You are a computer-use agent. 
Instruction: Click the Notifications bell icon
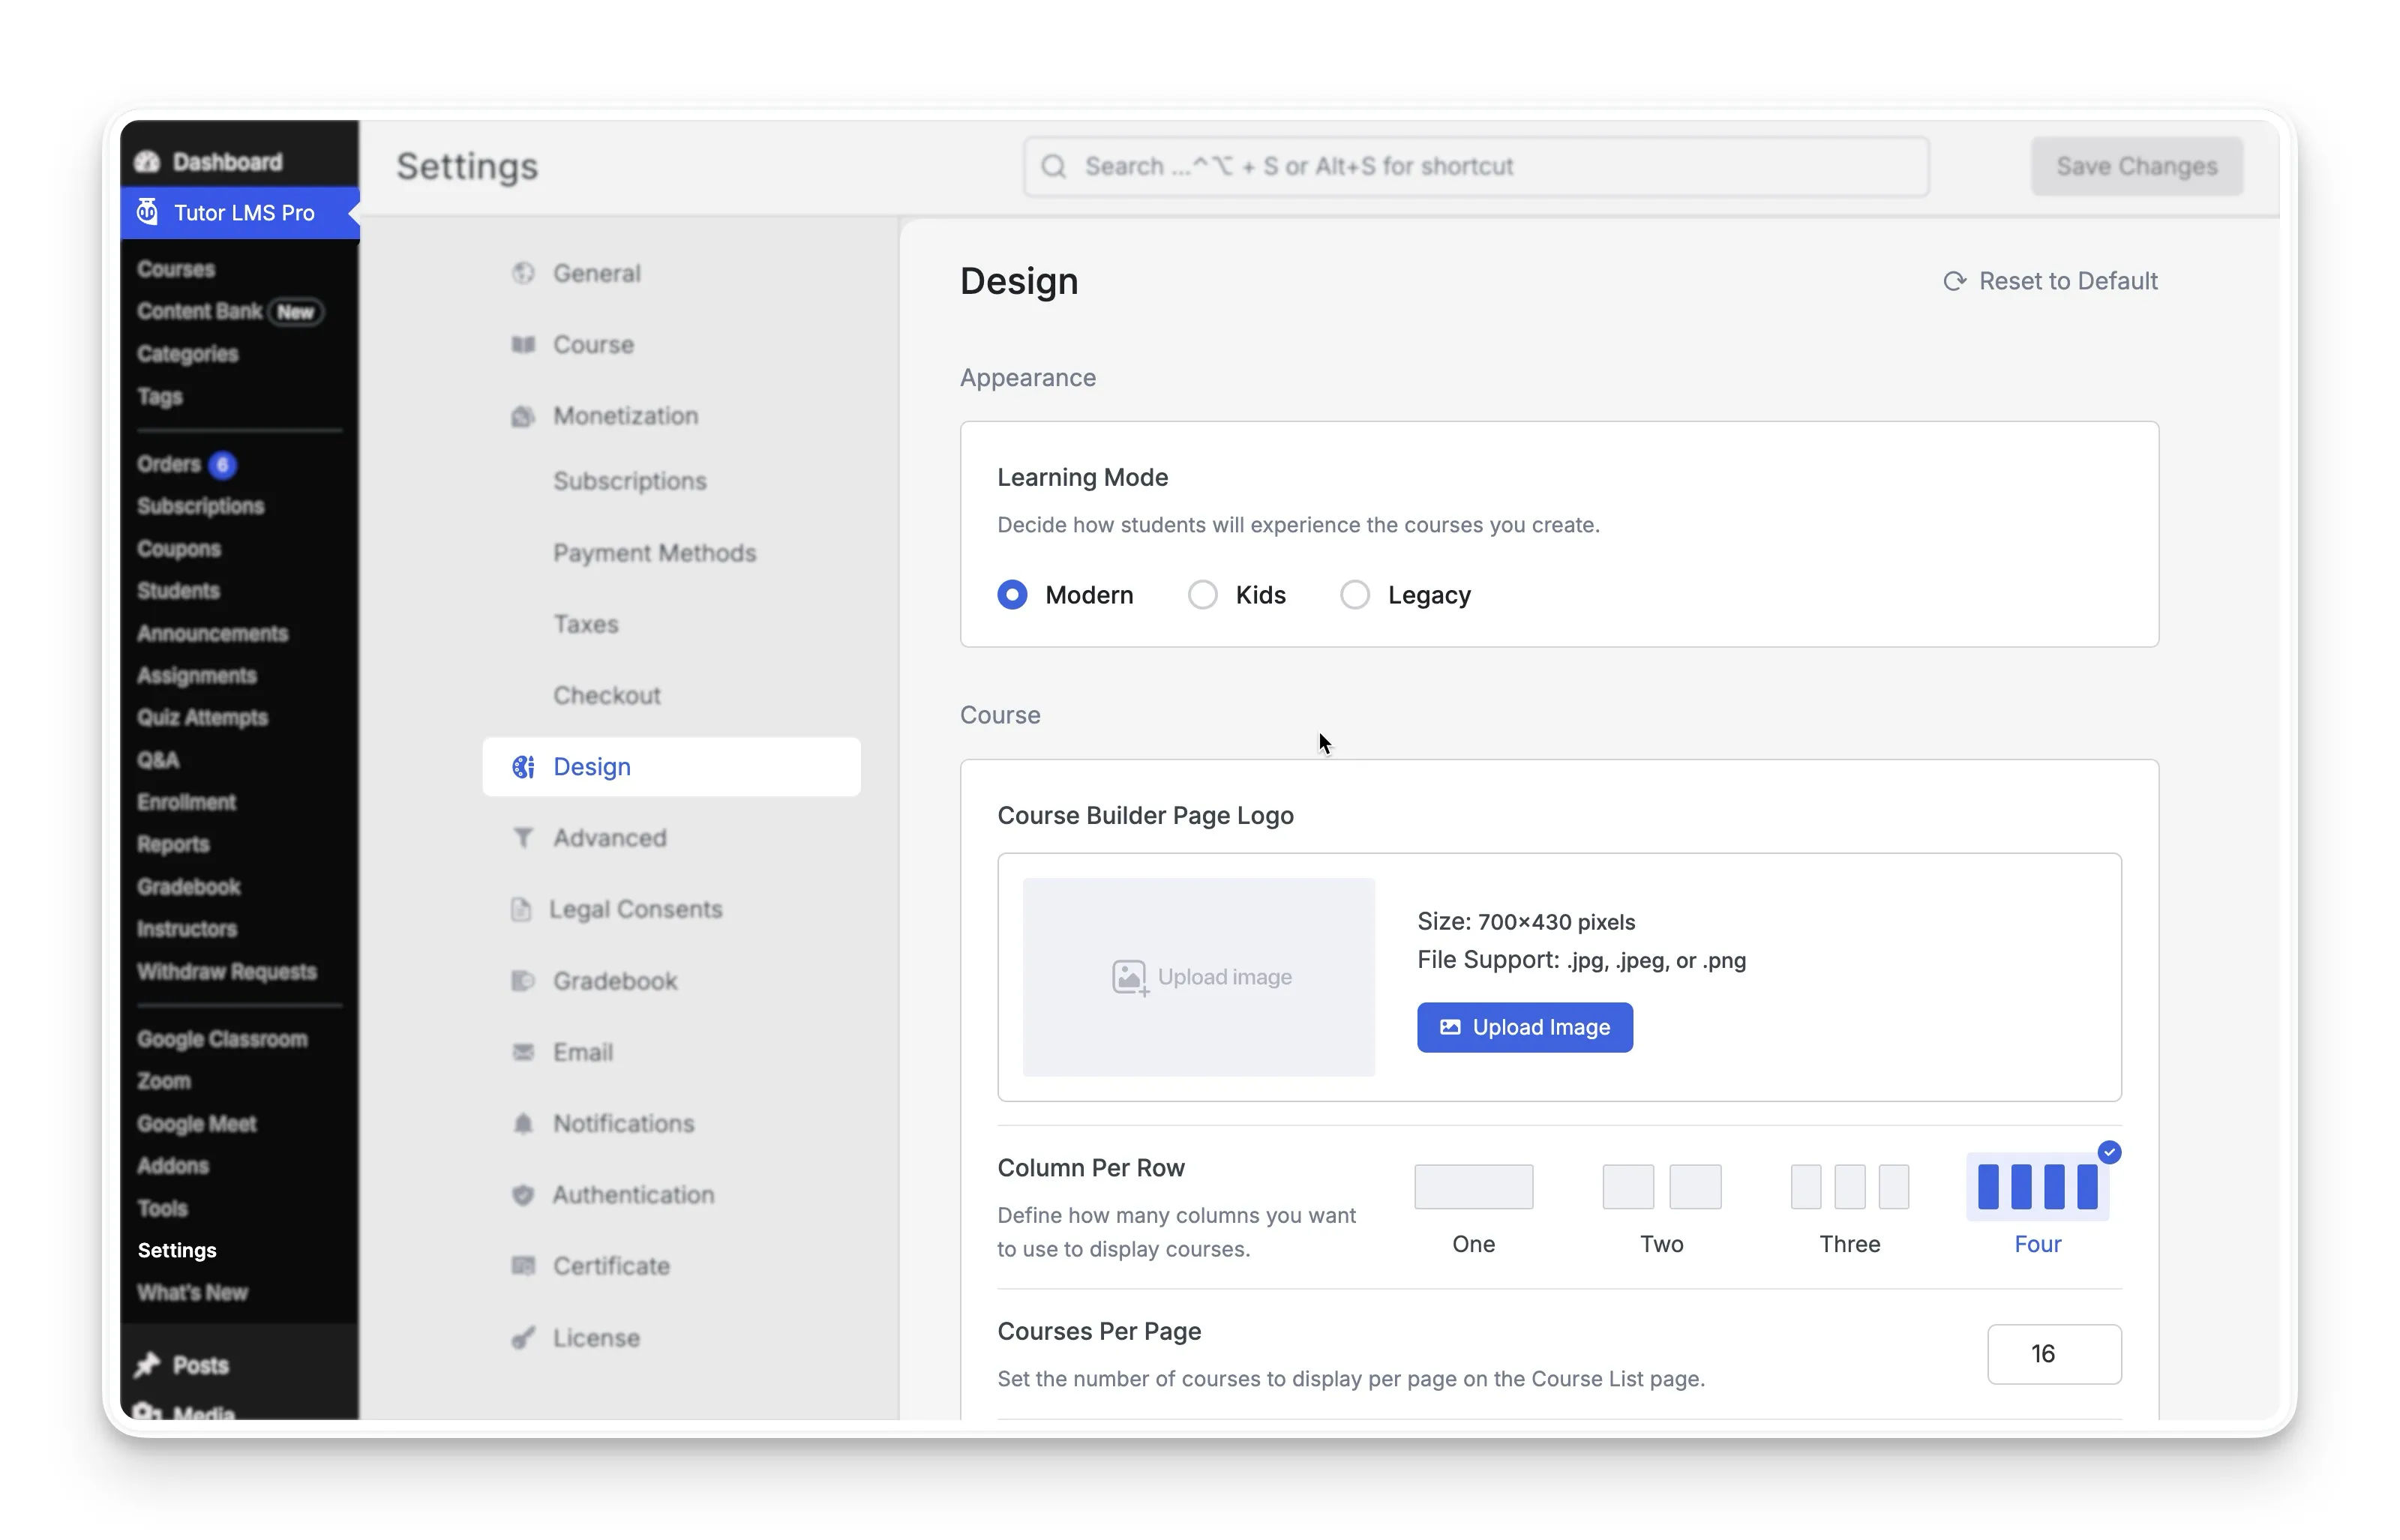point(523,1123)
